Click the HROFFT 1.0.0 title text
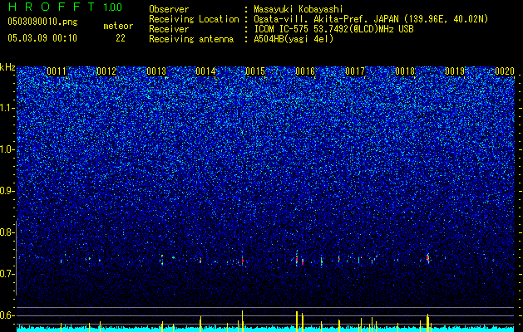The image size is (523, 332). pyautogui.click(x=65, y=7)
